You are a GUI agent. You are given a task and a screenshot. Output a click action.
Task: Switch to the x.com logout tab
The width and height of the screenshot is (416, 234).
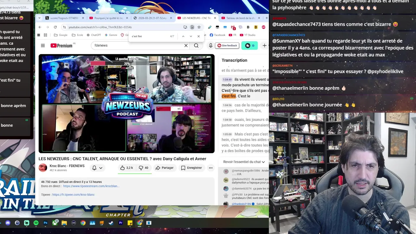pyautogui.click(x=64, y=18)
